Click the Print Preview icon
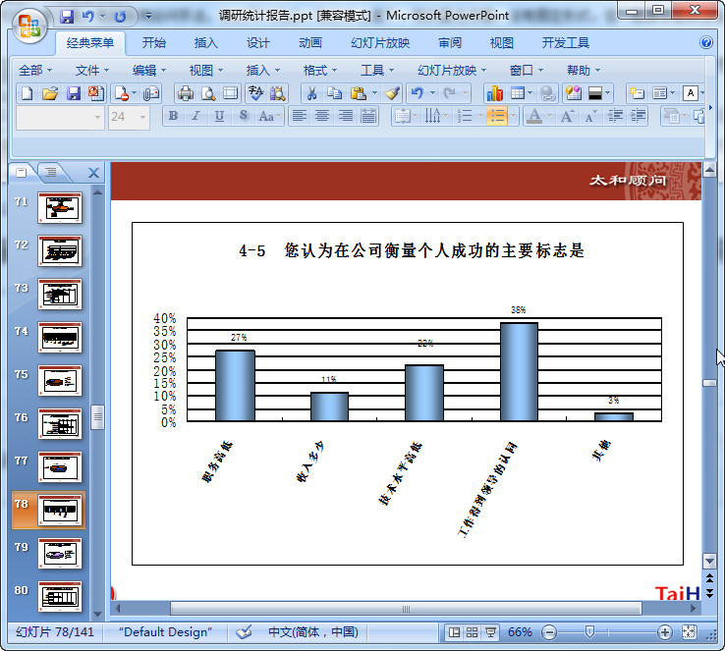The height and width of the screenshot is (651, 725). [208, 93]
